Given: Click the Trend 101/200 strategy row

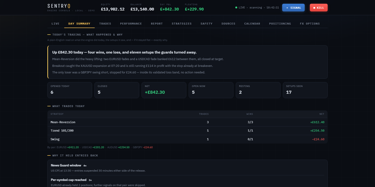Looking at the screenshot, I should tap(187, 131).
